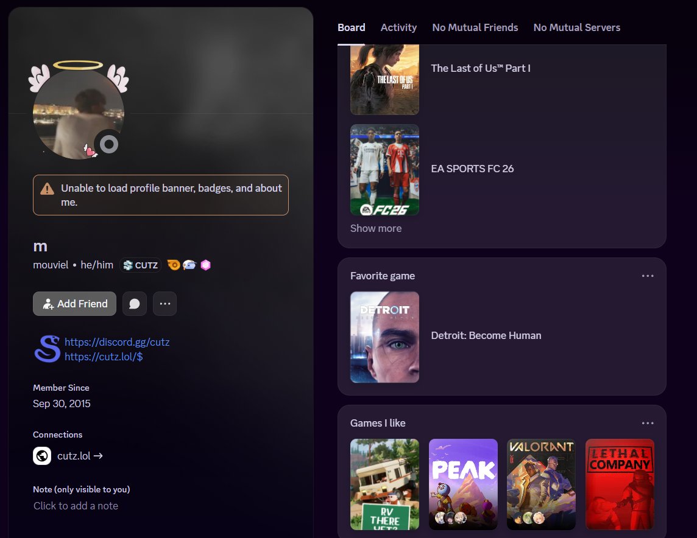697x538 pixels.
Task: Open direct message chat bubble icon
Action: tap(134, 304)
